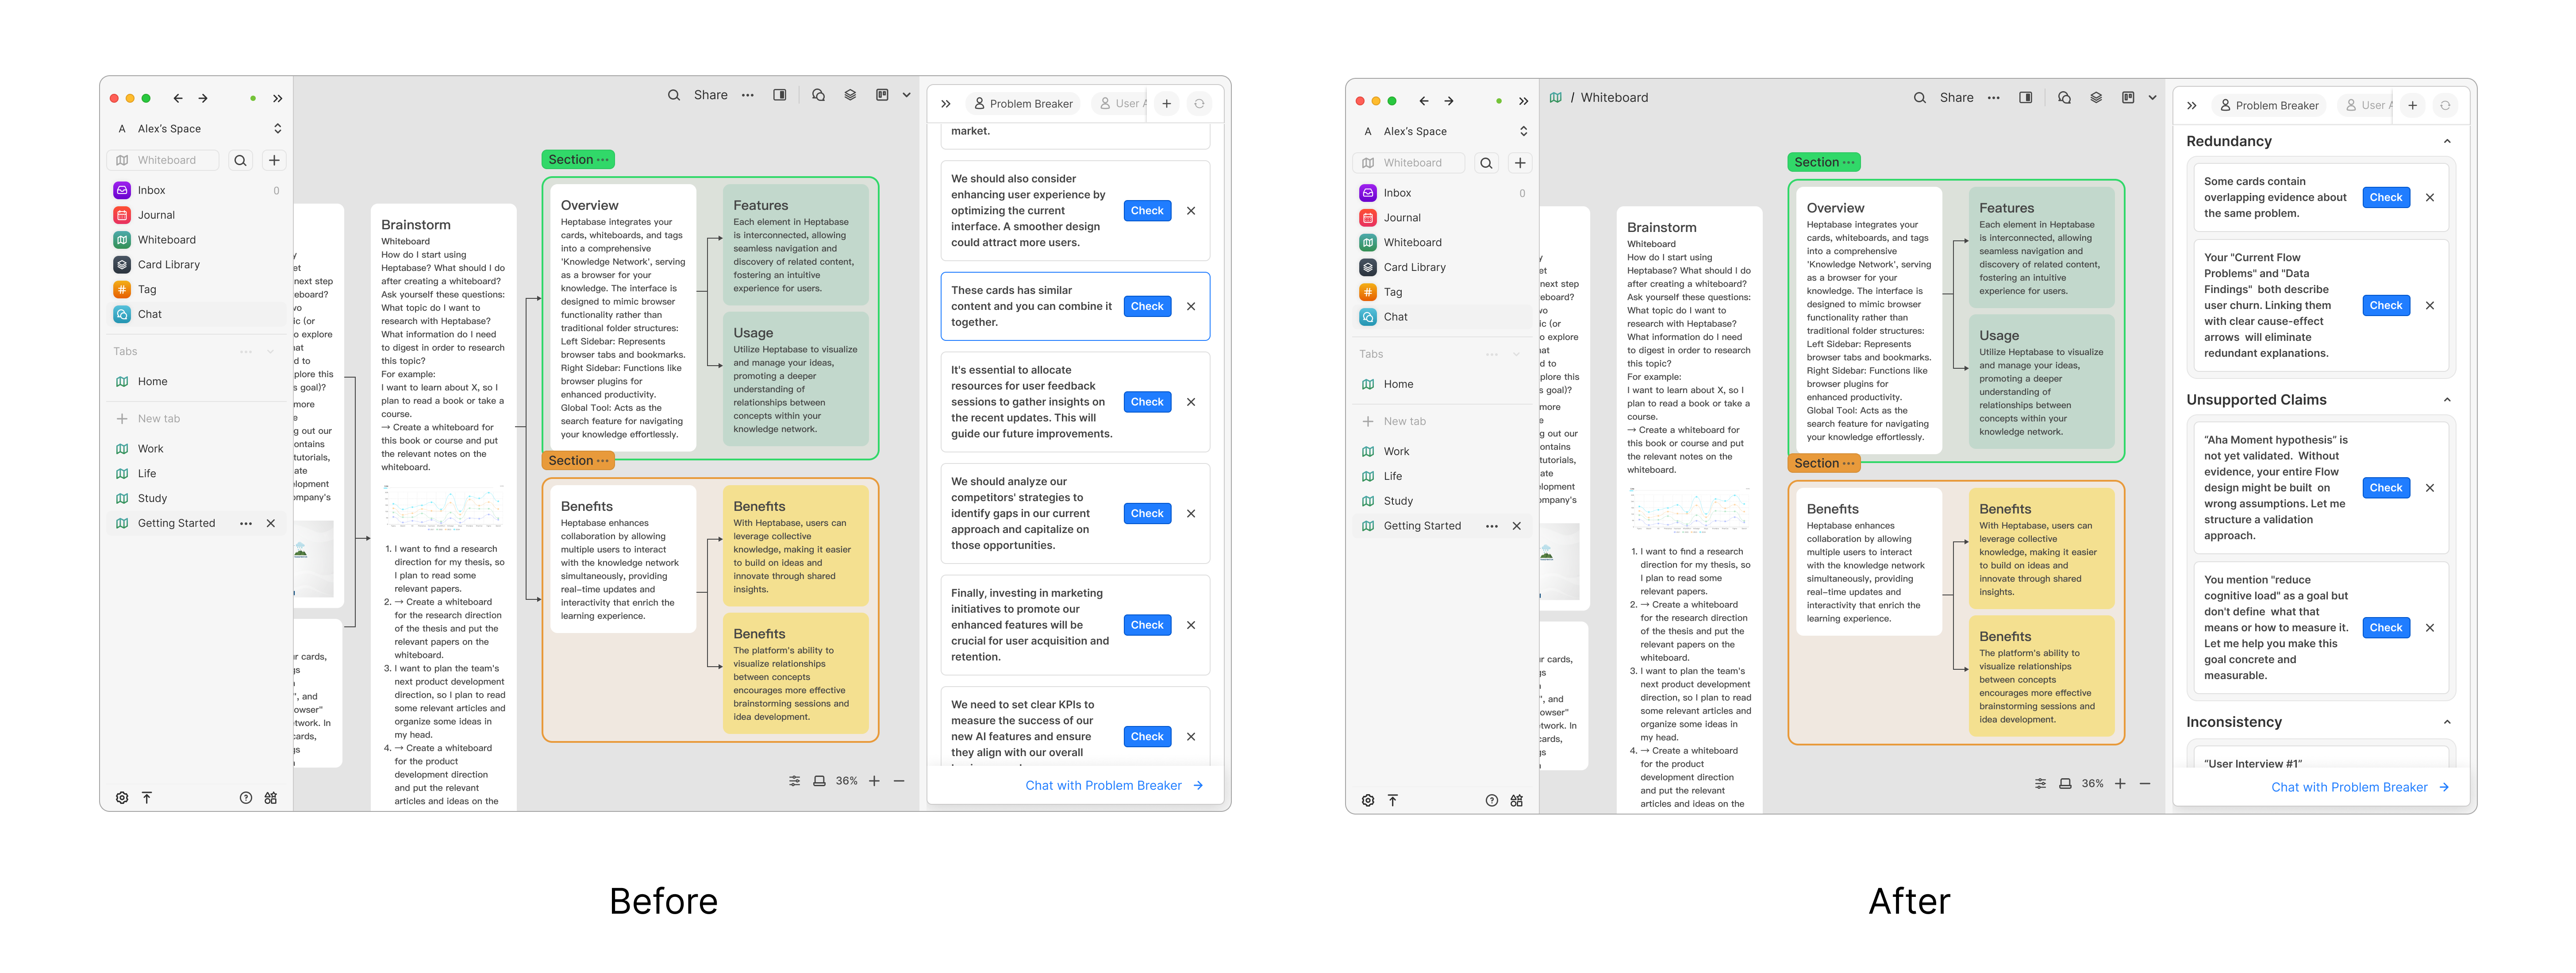Viewport: 2576px width, 973px height.
Task: Select Study tab in Before window's sidebar
Action: 152,498
